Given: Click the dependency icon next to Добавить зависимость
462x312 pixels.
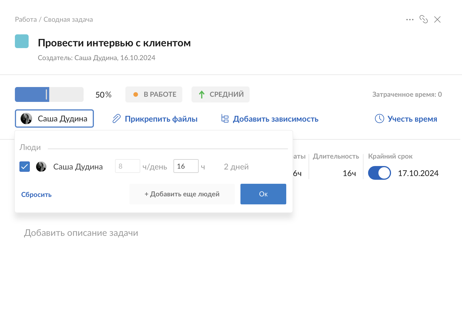Looking at the screenshot, I should [224, 119].
